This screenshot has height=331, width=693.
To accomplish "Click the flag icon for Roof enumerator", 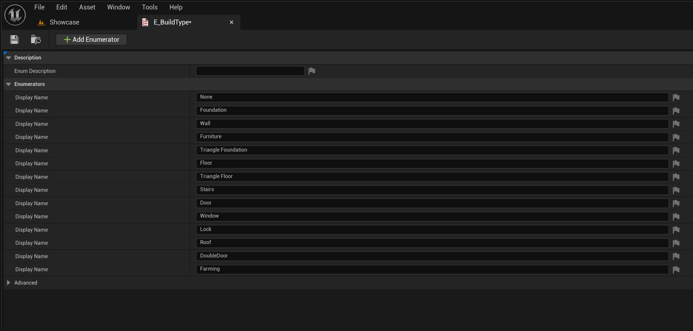I will point(676,243).
